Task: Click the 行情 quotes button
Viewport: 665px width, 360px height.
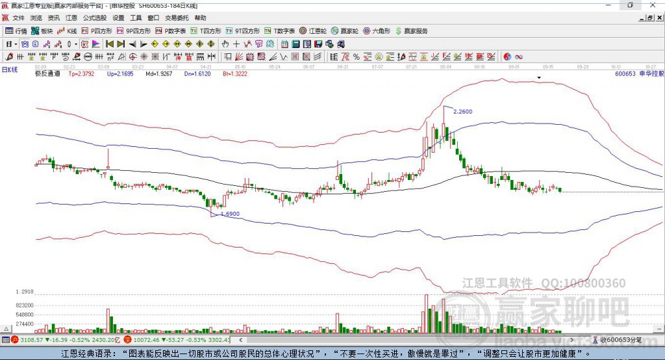Action: tap(16, 31)
